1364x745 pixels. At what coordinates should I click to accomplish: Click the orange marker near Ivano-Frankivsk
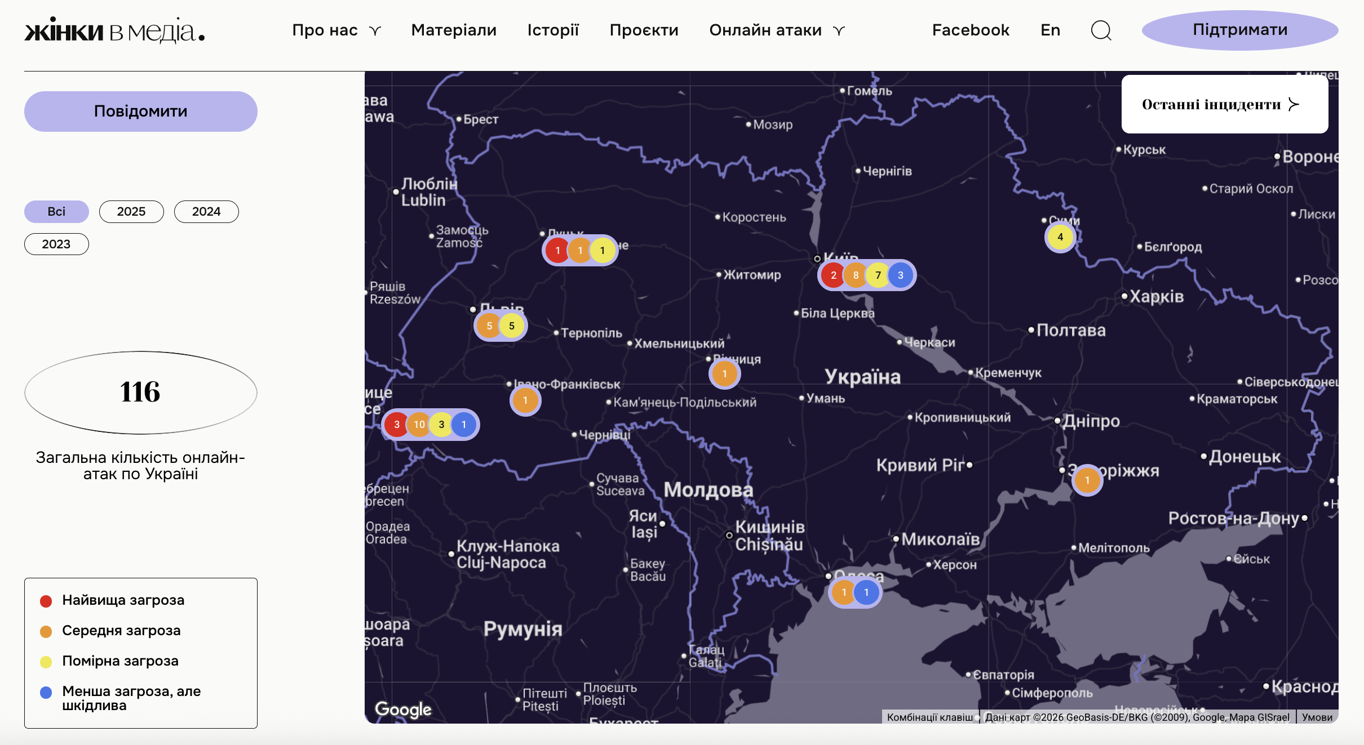click(525, 400)
